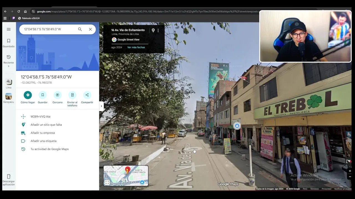Screen dimensions: 355x199
Task: Open the Recientes history panel
Action: (9, 61)
